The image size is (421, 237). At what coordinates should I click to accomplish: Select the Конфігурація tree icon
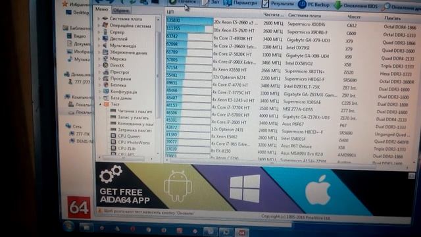(x=106, y=92)
